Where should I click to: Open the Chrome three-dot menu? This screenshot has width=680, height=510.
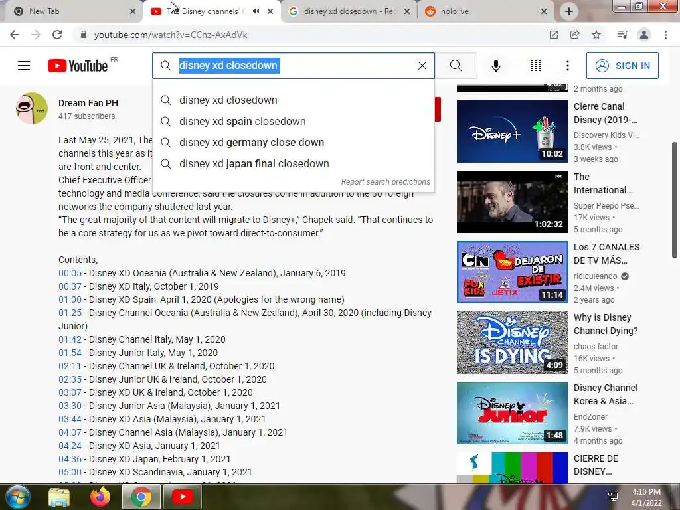coord(665,35)
